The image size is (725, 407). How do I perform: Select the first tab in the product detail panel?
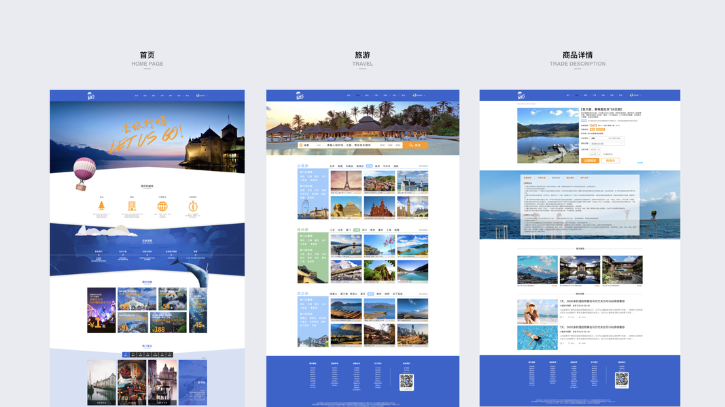click(x=527, y=178)
